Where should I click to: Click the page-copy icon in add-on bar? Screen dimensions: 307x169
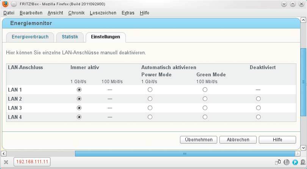(278, 162)
